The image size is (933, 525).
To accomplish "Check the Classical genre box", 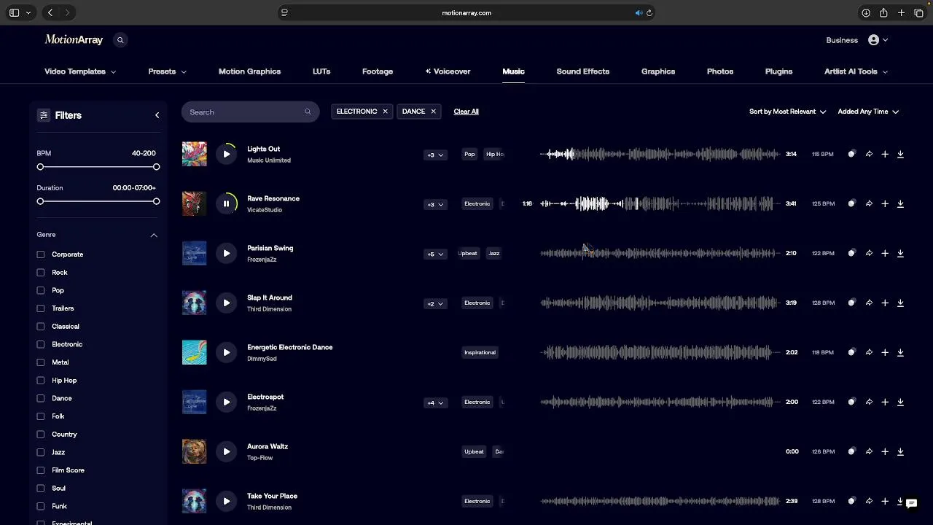I will tap(41, 327).
